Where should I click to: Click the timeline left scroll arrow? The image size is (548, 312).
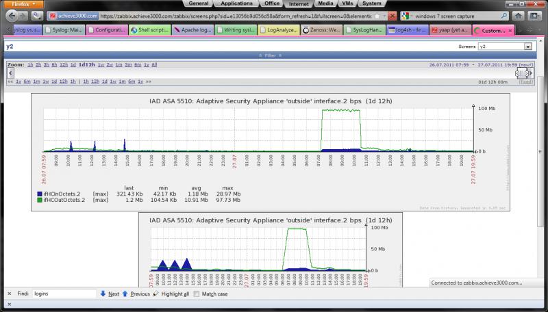point(10,73)
